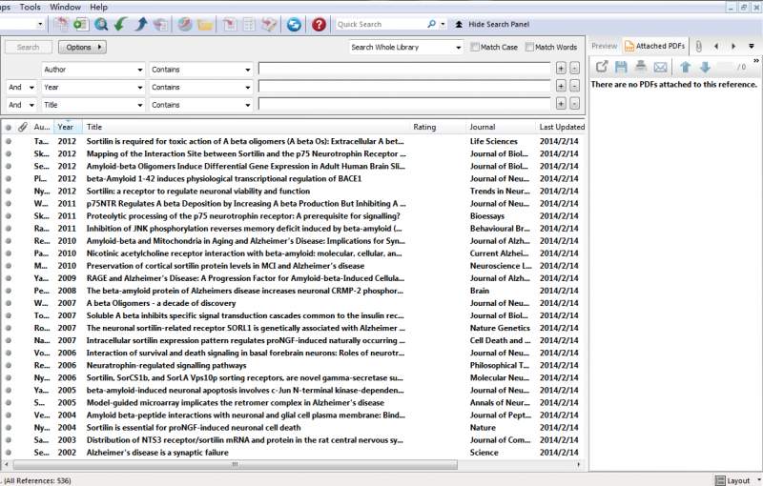
Task: Toggle read status of 'Sortilin is required for toxic action' row
Action: [x=9, y=141]
